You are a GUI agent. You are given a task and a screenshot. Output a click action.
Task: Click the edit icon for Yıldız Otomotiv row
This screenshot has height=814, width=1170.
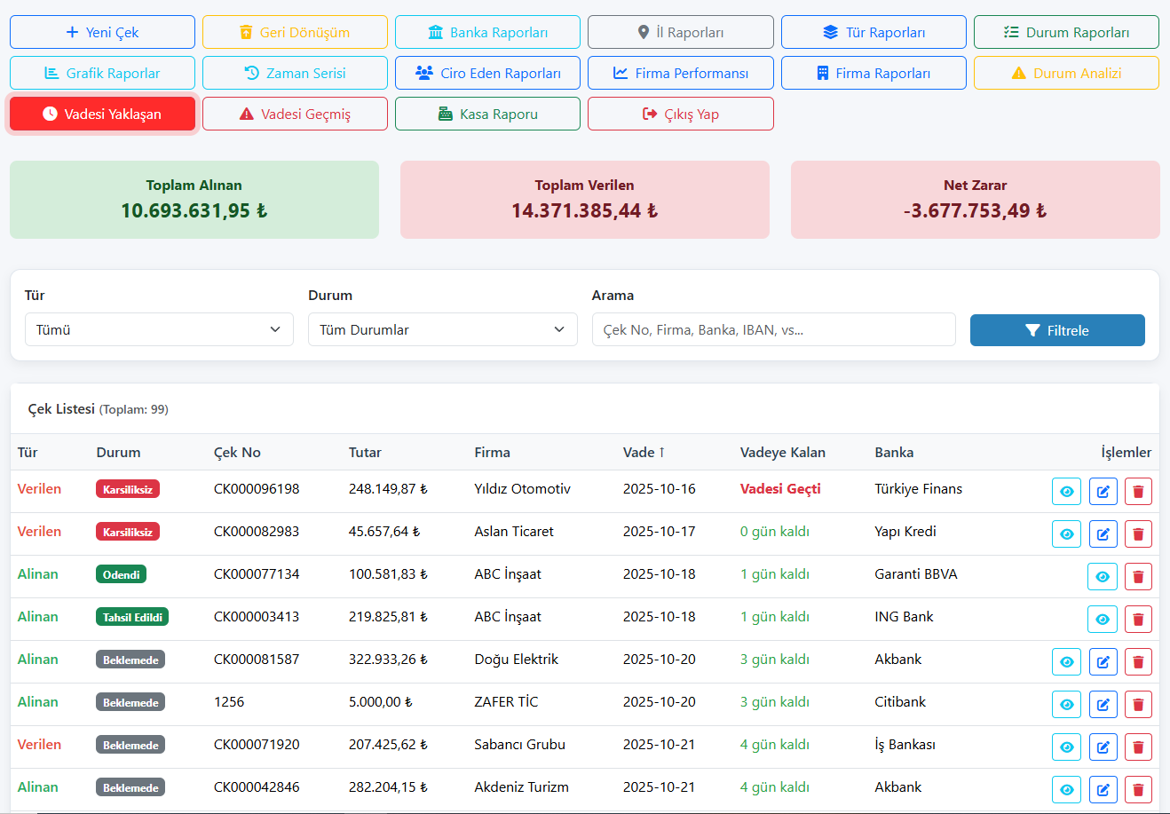point(1103,491)
